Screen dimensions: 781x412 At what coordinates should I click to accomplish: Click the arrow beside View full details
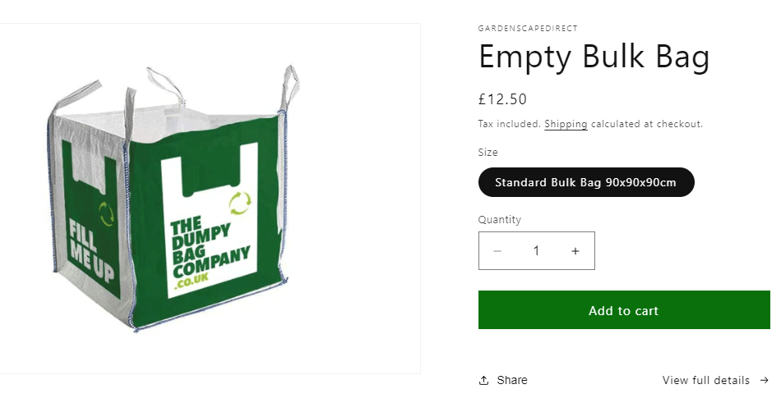tap(765, 380)
